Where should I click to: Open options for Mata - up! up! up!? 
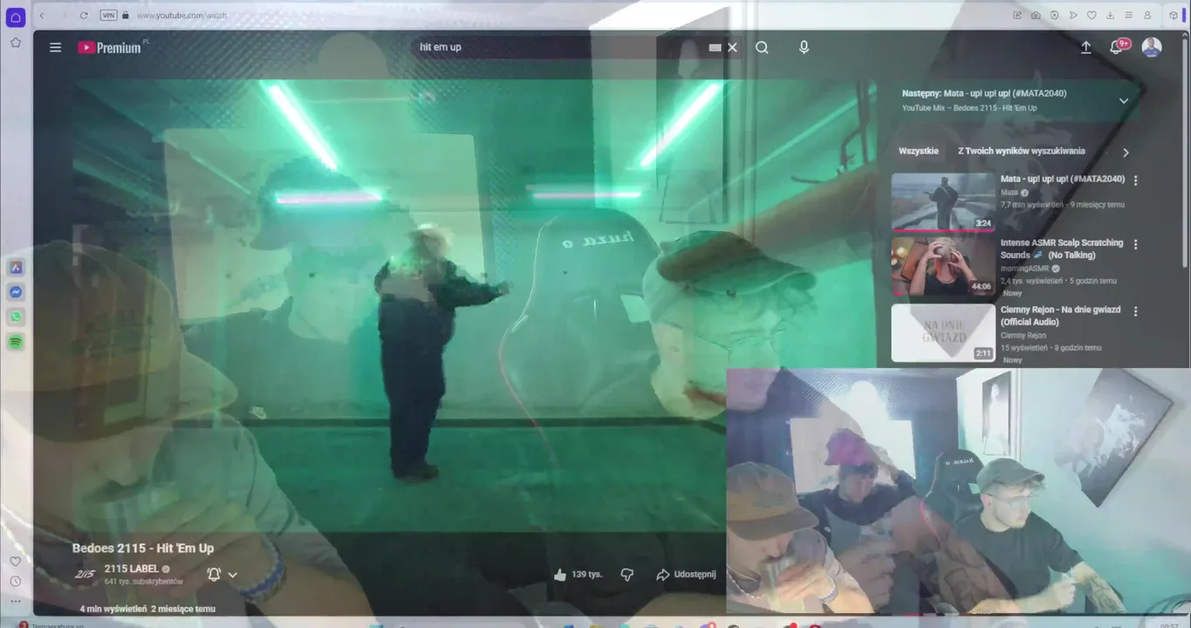tap(1135, 181)
